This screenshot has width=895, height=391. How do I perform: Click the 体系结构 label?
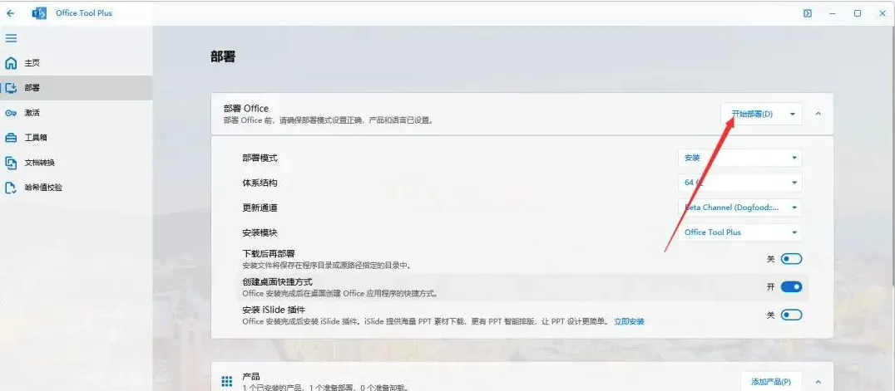[x=260, y=183]
